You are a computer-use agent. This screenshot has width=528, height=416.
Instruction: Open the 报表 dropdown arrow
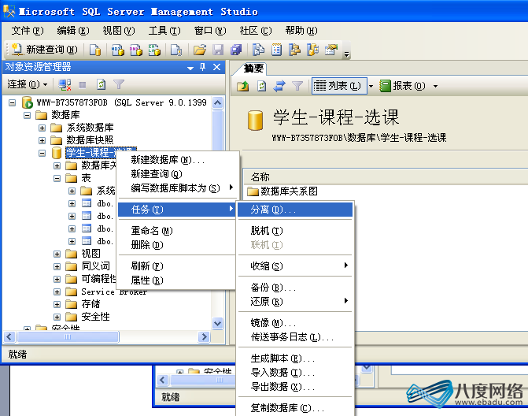(435, 87)
